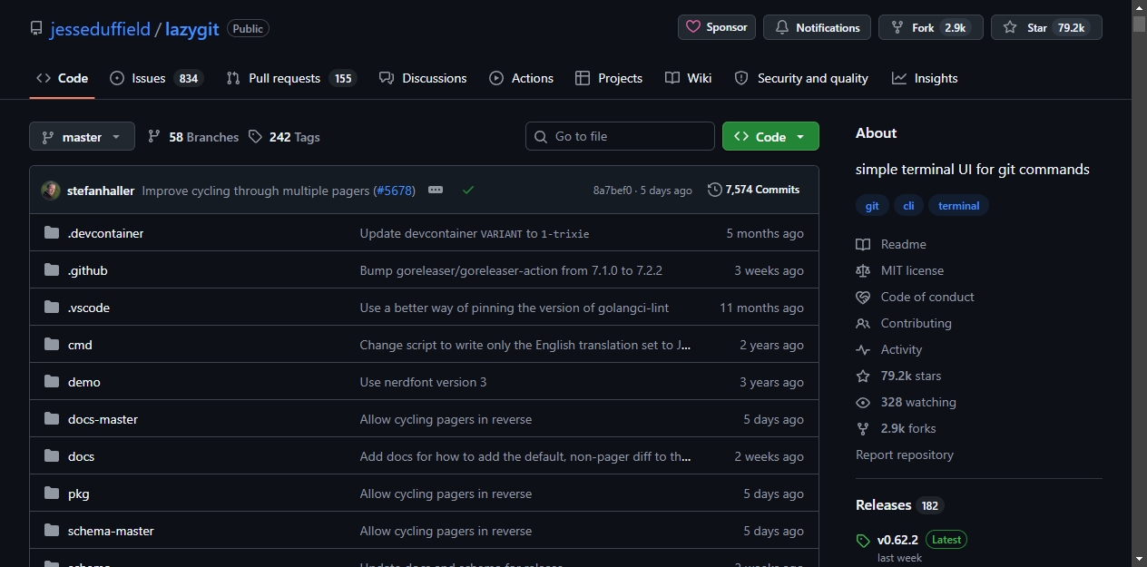This screenshot has width=1147, height=567.
Task: Open the .github folder
Action: pos(87,270)
